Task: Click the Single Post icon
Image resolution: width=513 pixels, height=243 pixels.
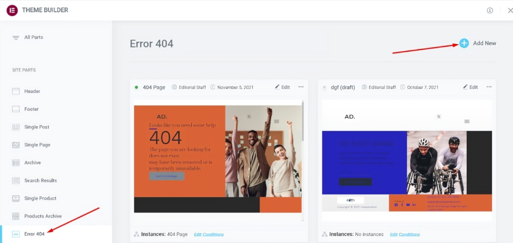Action: click(16, 127)
